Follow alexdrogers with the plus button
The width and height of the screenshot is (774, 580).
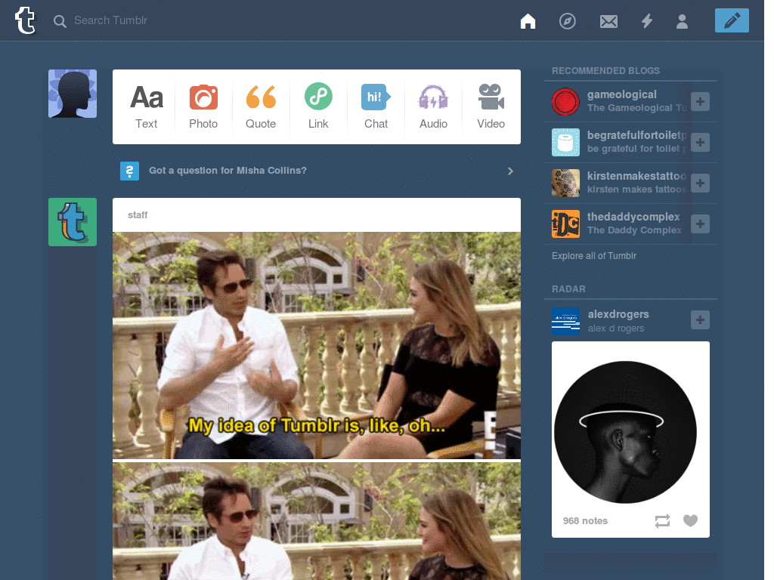pyautogui.click(x=700, y=319)
